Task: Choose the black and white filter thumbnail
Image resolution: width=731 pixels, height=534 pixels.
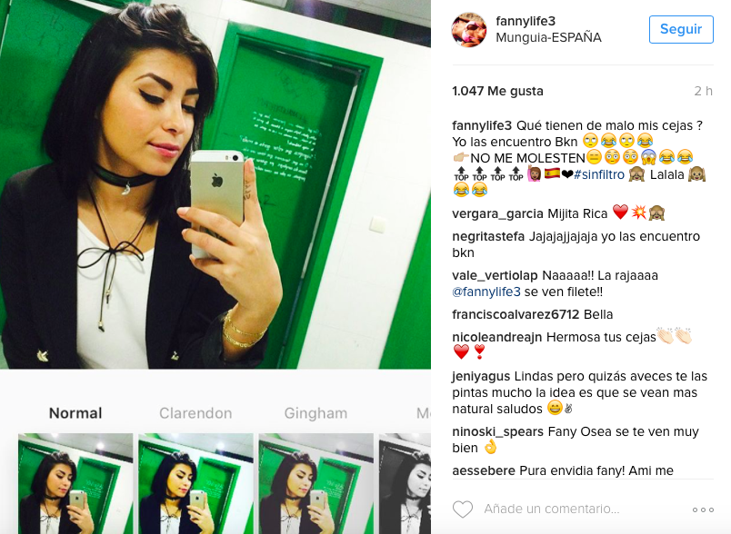Action: pos(405,484)
